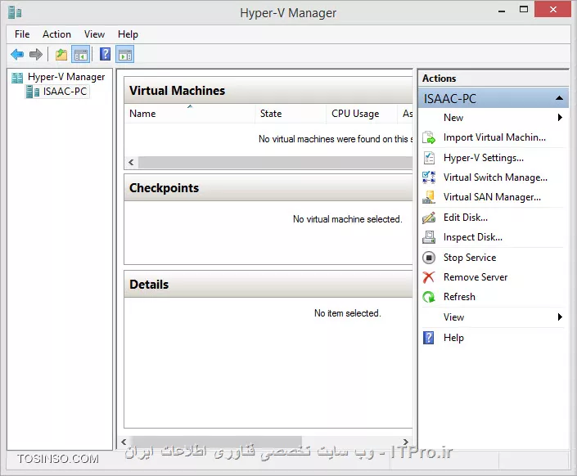Click the Stop Service icon
577x476 pixels.
click(x=429, y=258)
